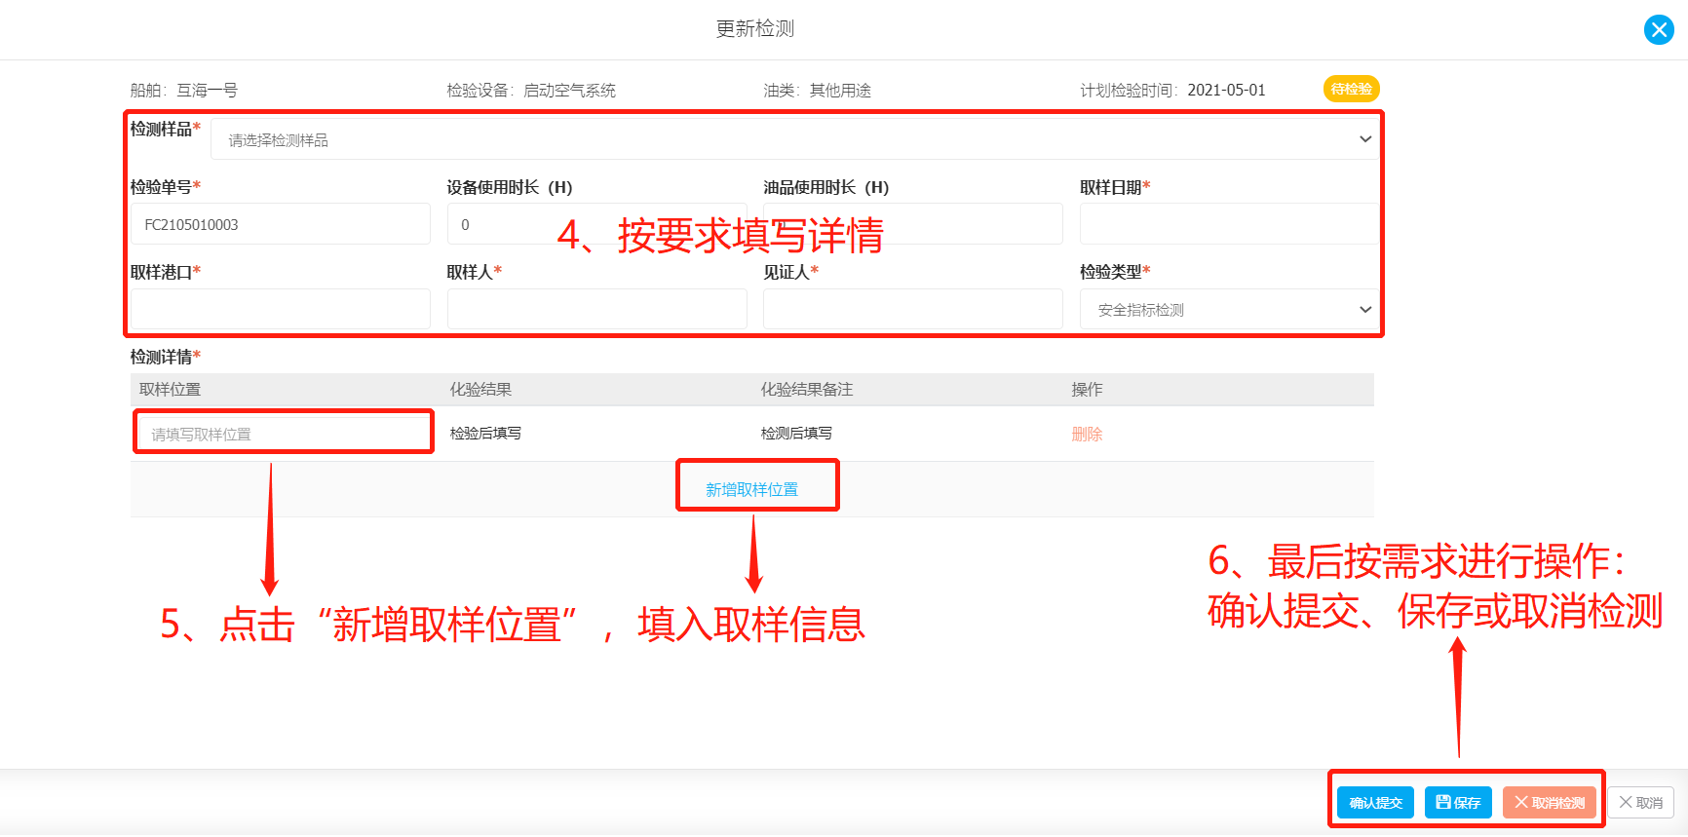Click the 油类: 其他用途 text
Viewport: 1688px width, 837px height.
coord(818,90)
